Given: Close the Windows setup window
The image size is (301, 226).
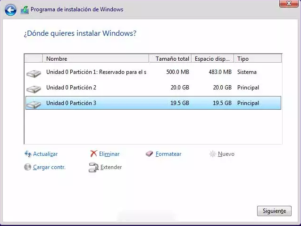Looking at the screenshot, I should pos(289,3).
